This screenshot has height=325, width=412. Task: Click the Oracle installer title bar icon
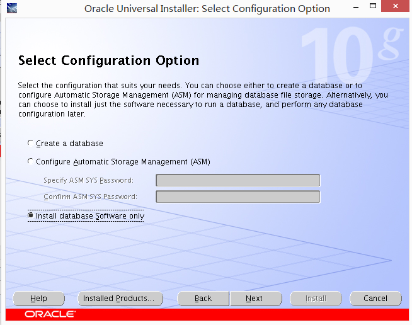11,8
